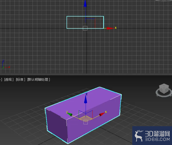The image size is (172, 145).
Task: Click the pivot square marker in front view
Action: coord(85,28)
